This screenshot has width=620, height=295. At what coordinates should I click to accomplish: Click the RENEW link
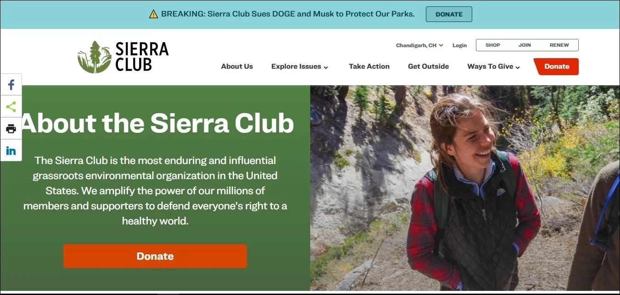(559, 45)
